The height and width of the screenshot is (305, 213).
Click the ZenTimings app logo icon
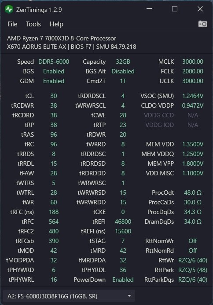pyautogui.click(x=9, y=9)
